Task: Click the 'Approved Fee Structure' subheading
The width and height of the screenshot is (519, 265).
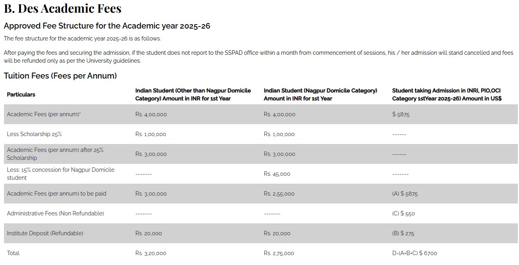Action: 107,26
